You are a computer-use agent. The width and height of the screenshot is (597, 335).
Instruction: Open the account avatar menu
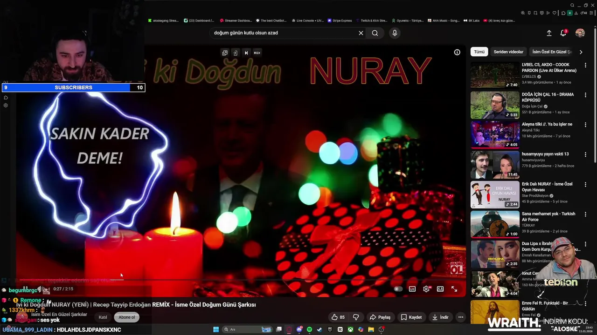pyautogui.click(x=580, y=33)
